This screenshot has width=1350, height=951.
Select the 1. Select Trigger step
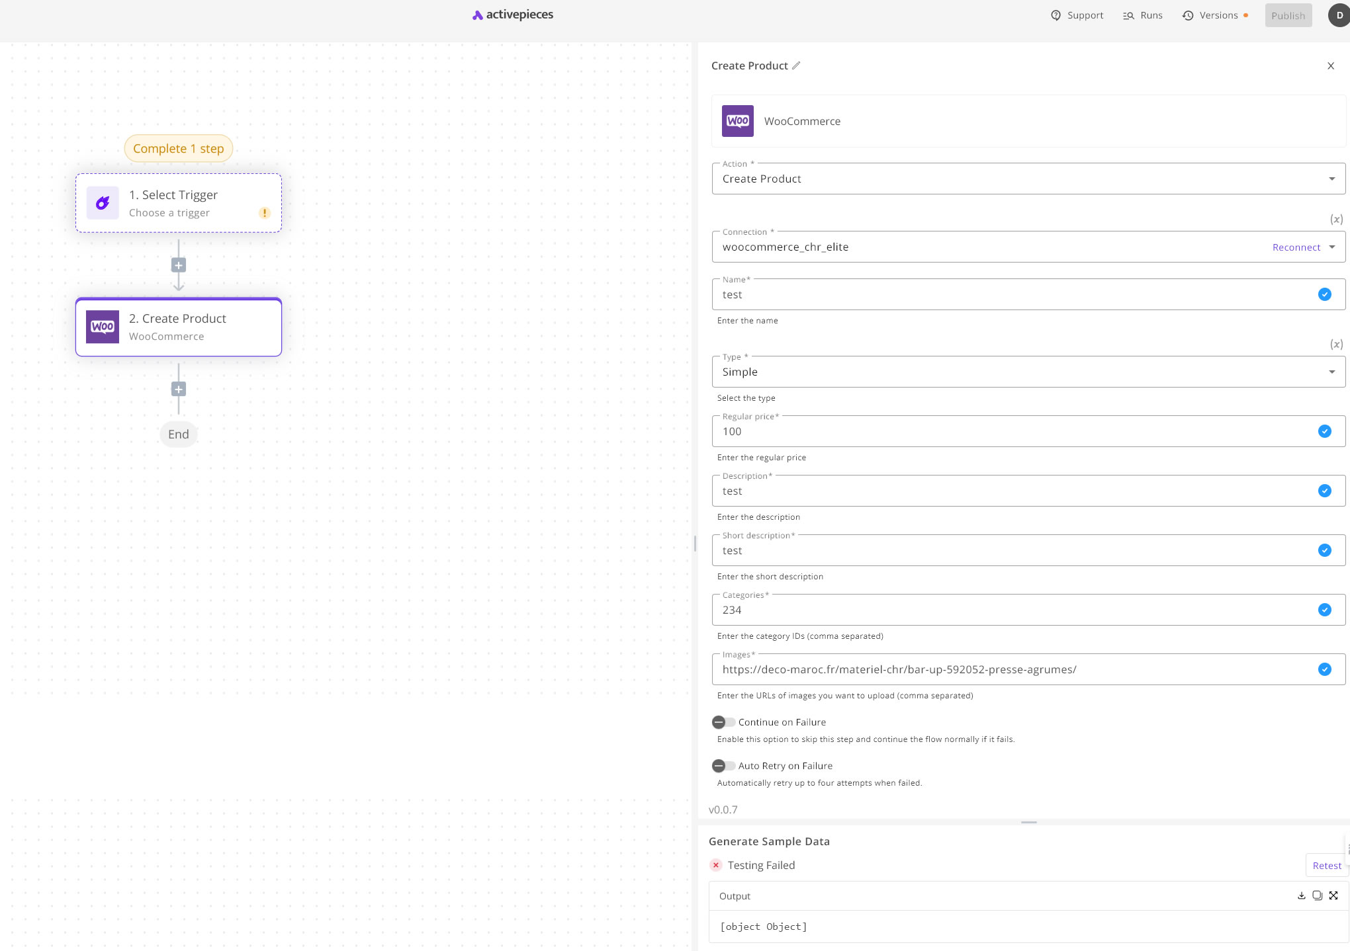coord(179,203)
